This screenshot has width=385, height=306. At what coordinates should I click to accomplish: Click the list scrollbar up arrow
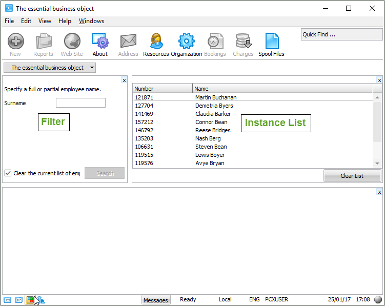click(377, 97)
